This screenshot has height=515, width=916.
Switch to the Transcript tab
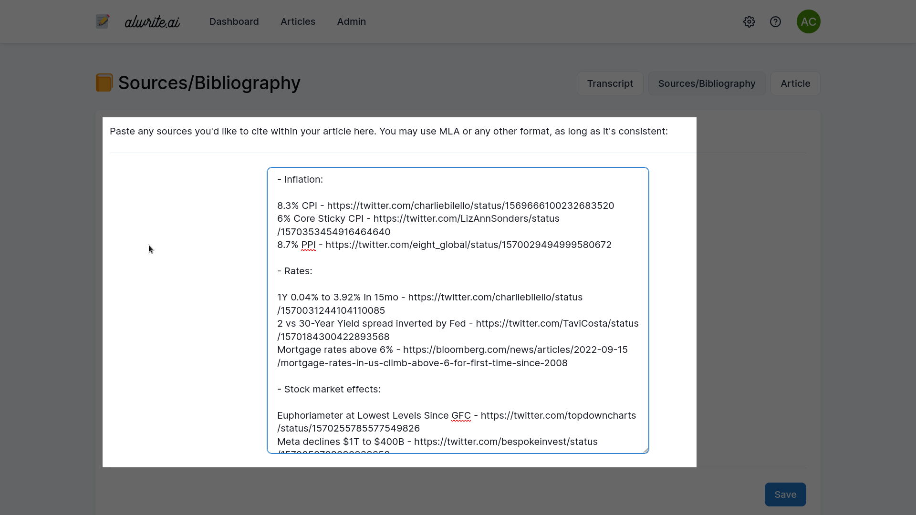click(x=610, y=83)
